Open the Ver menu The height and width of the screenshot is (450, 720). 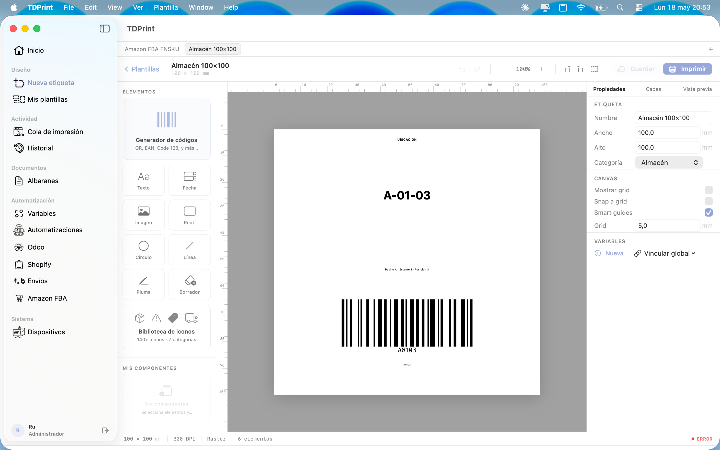pyautogui.click(x=138, y=7)
